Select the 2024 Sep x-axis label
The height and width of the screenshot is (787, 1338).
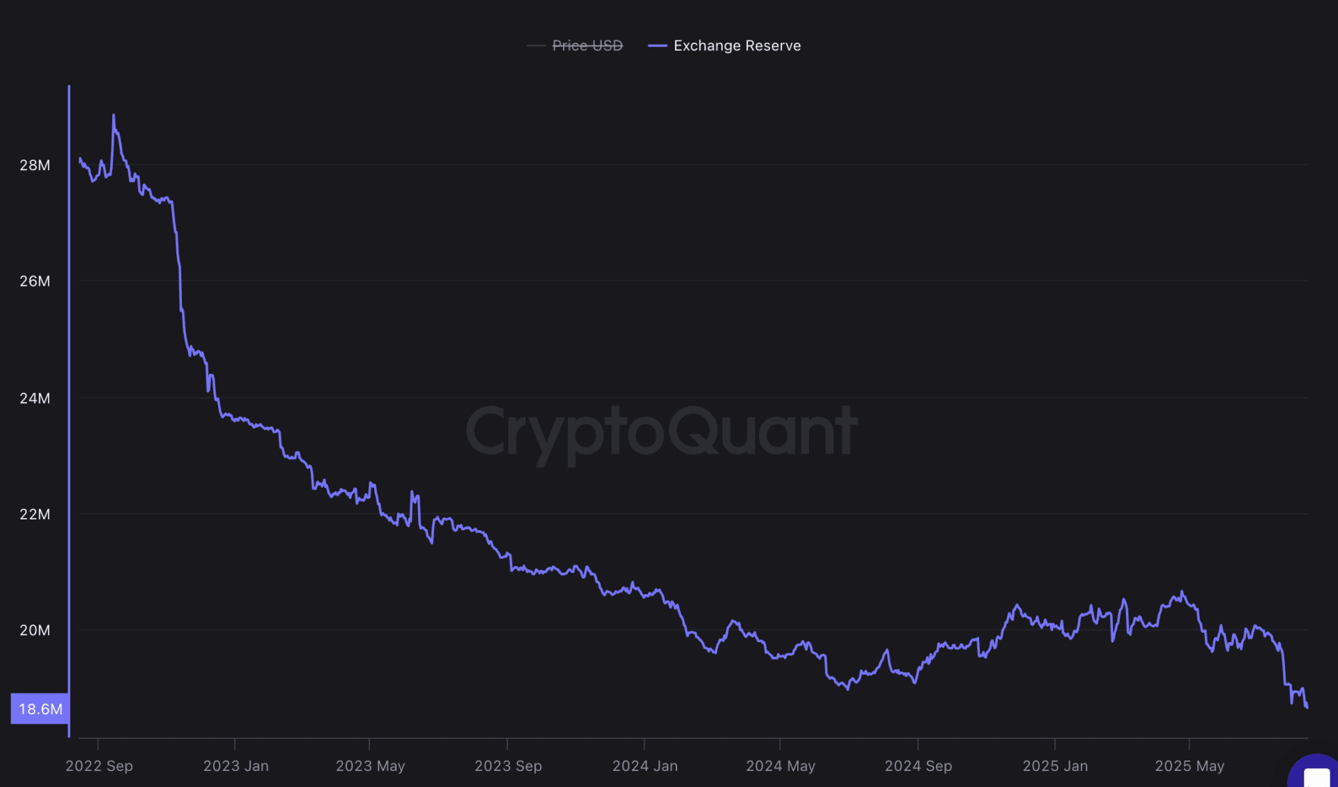(918, 766)
